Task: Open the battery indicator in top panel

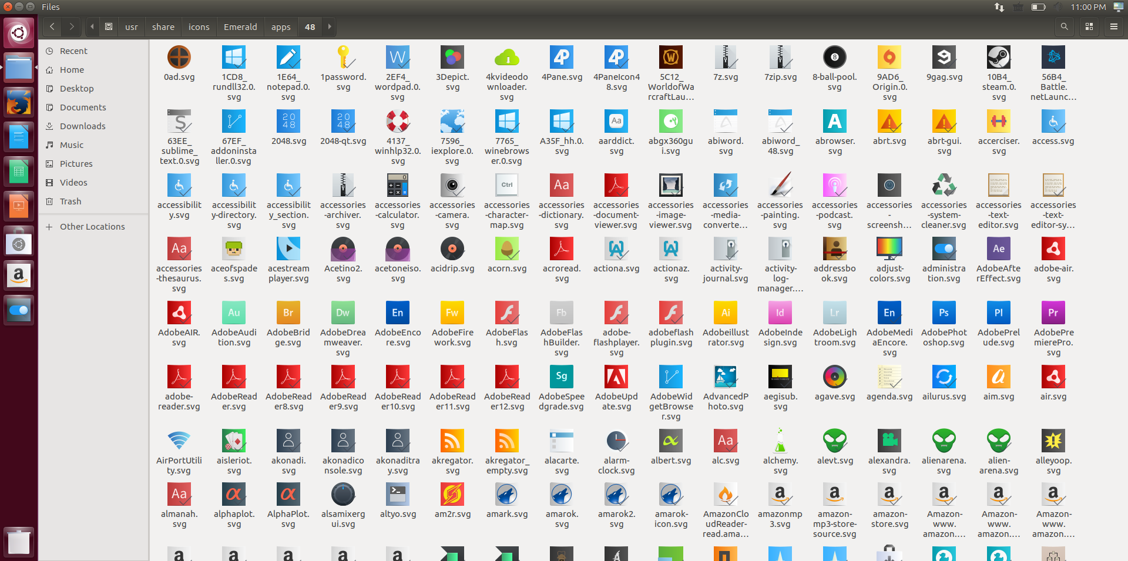Action: [1038, 7]
